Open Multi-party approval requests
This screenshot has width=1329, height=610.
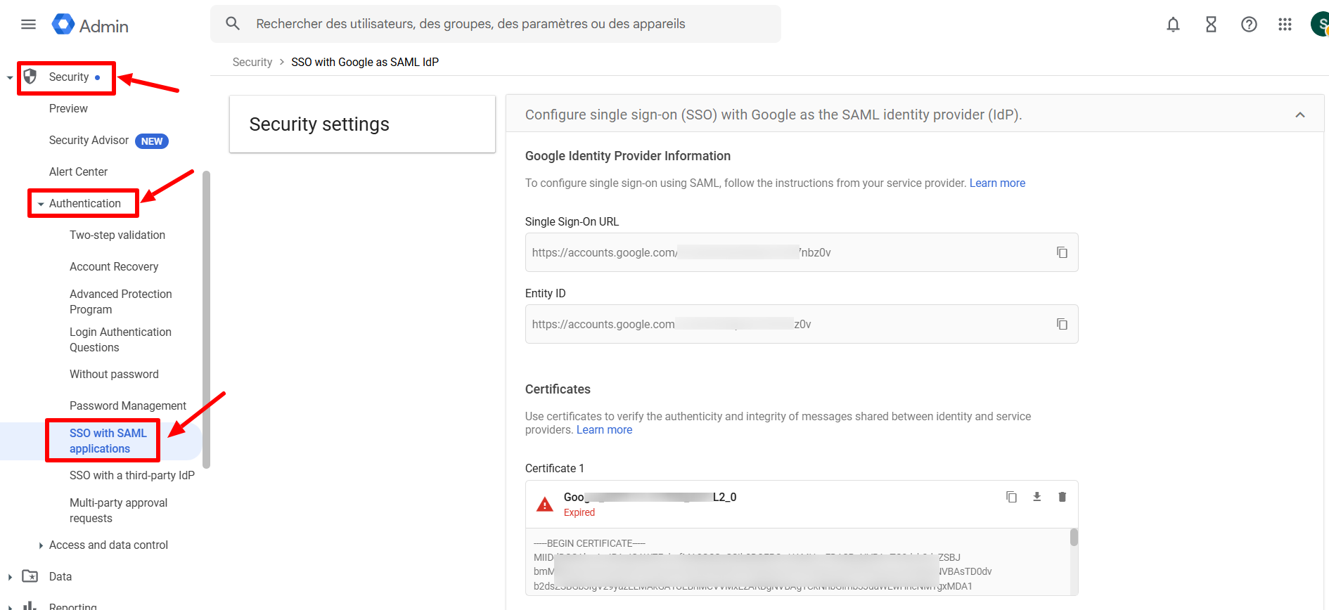(x=118, y=510)
